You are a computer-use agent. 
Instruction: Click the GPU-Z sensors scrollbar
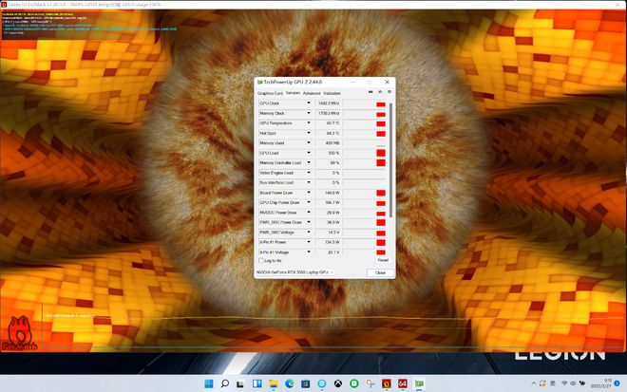click(x=390, y=159)
